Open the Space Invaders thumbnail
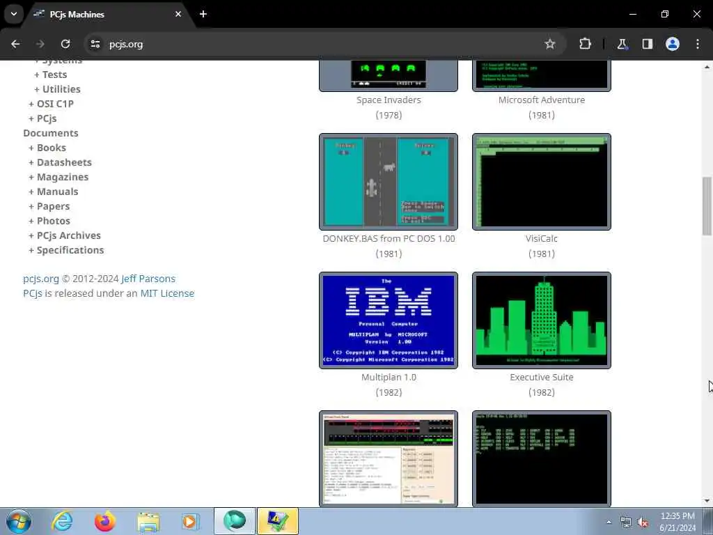 click(389, 75)
